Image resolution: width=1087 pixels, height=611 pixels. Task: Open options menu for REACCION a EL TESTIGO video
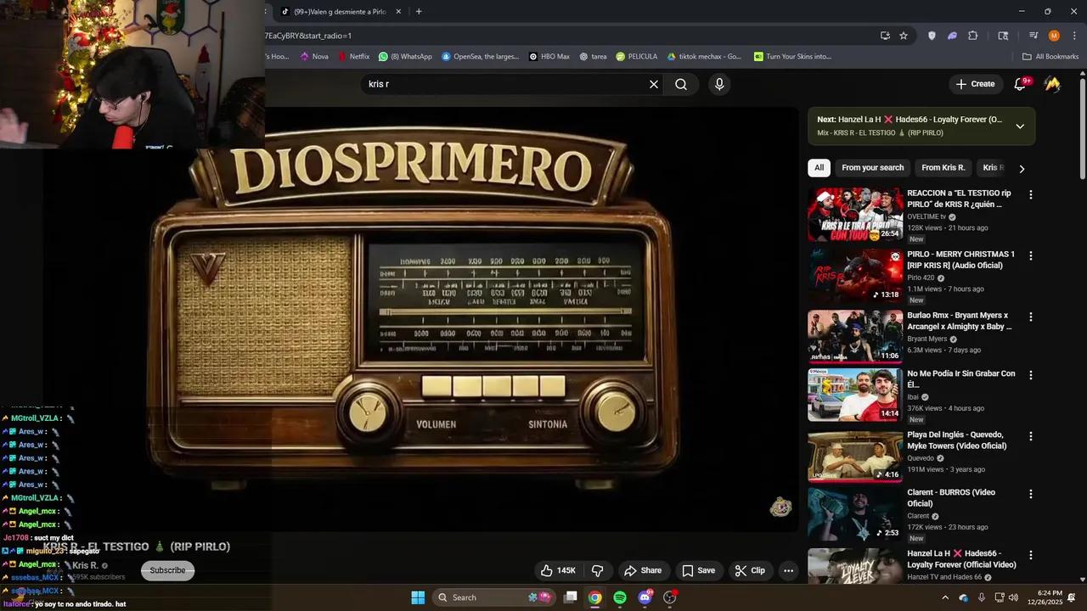pyautogui.click(x=1031, y=194)
